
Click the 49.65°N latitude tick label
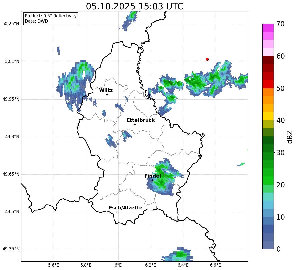point(11,174)
